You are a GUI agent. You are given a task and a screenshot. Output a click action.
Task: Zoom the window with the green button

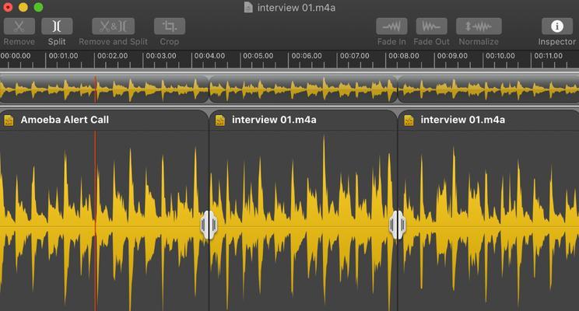coord(38,7)
